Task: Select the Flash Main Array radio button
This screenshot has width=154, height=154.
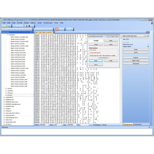Action: pos(148,44)
